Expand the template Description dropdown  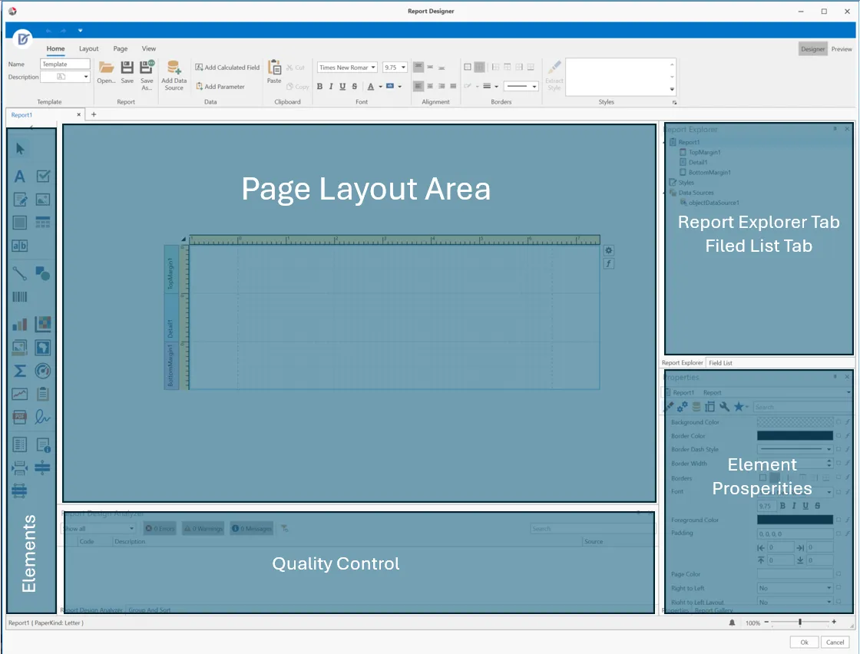(x=85, y=77)
